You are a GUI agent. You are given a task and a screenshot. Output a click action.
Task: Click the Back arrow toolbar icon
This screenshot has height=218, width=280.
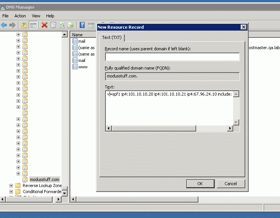(4, 25)
